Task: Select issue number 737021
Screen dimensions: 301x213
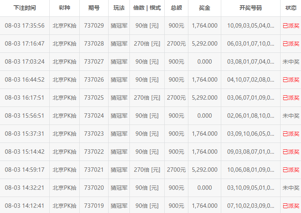Action: [x=94, y=170]
